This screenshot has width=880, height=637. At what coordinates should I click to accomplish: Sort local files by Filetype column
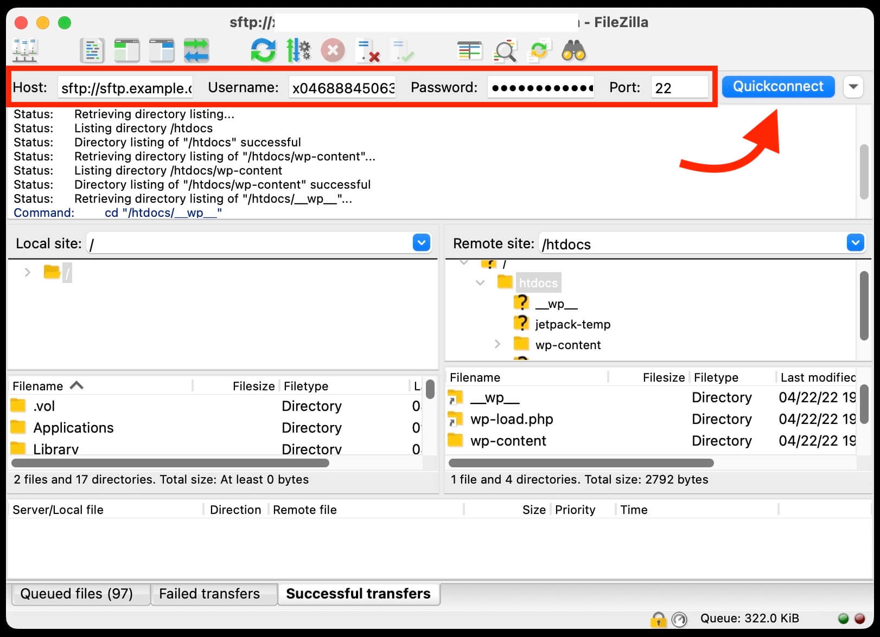(x=344, y=386)
